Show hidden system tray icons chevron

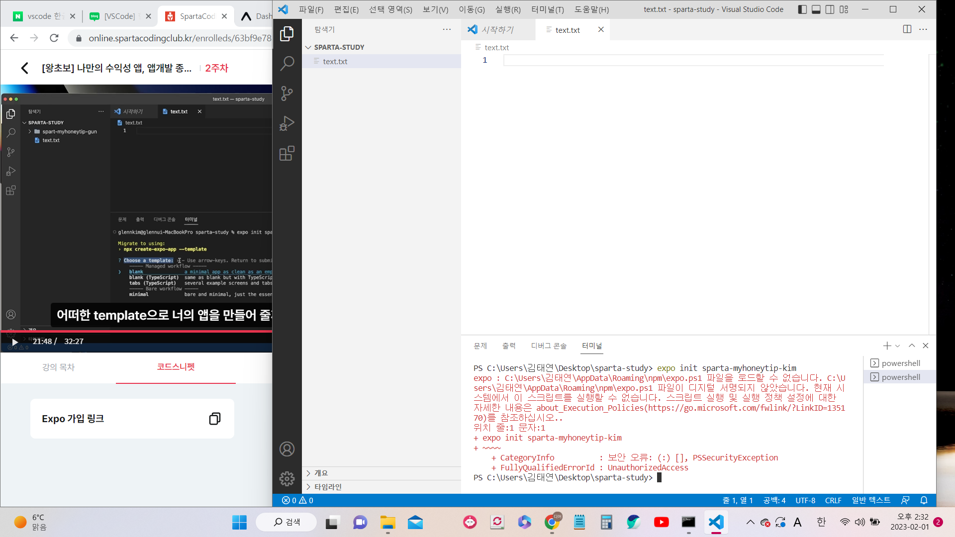point(750,522)
